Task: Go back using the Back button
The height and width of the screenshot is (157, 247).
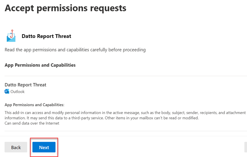Action: pyautogui.click(x=16, y=147)
